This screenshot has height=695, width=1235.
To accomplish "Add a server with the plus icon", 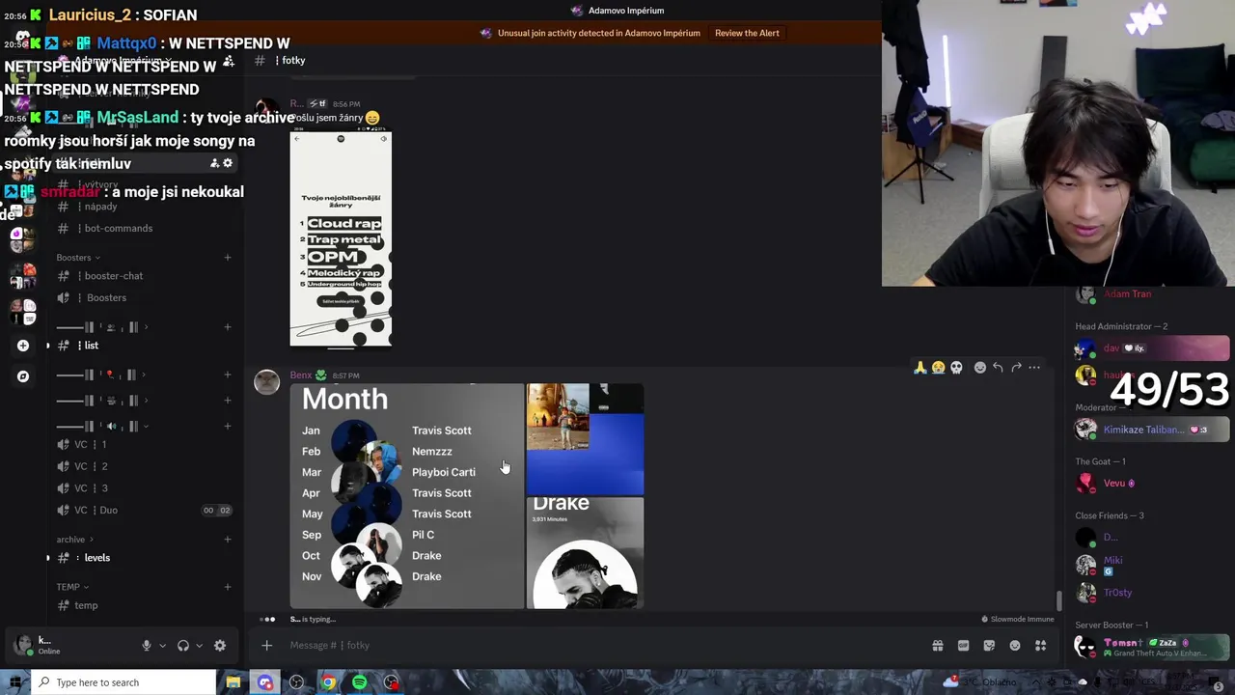I will pos(23,346).
